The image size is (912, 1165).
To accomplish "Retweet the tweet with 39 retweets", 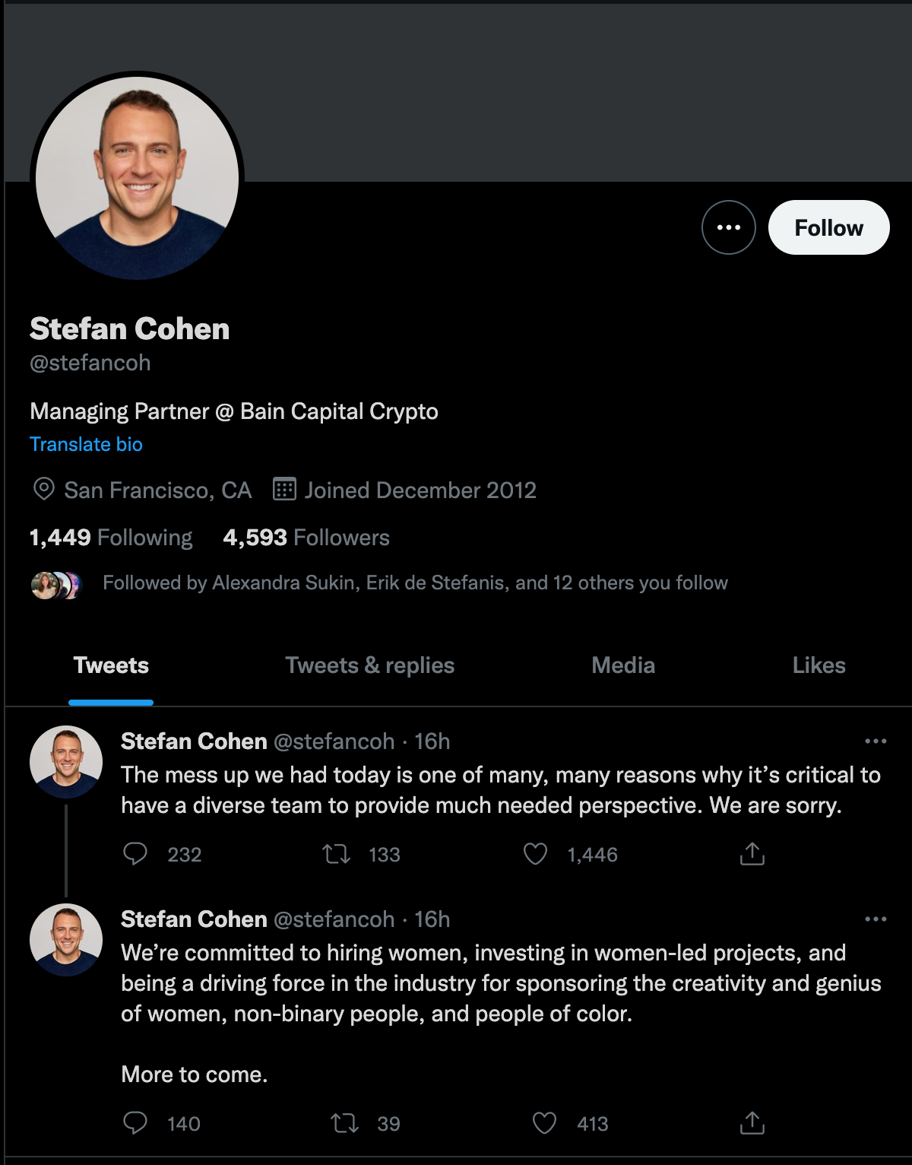I will tap(345, 1123).
